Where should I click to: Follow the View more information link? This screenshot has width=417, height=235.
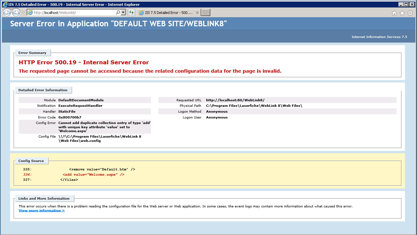pyautogui.click(x=42, y=210)
